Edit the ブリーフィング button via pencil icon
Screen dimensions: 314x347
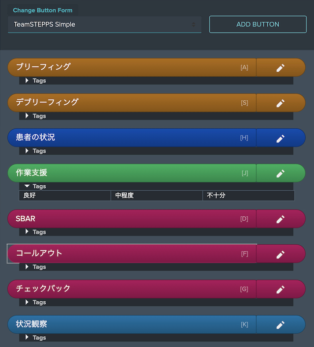pos(281,68)
